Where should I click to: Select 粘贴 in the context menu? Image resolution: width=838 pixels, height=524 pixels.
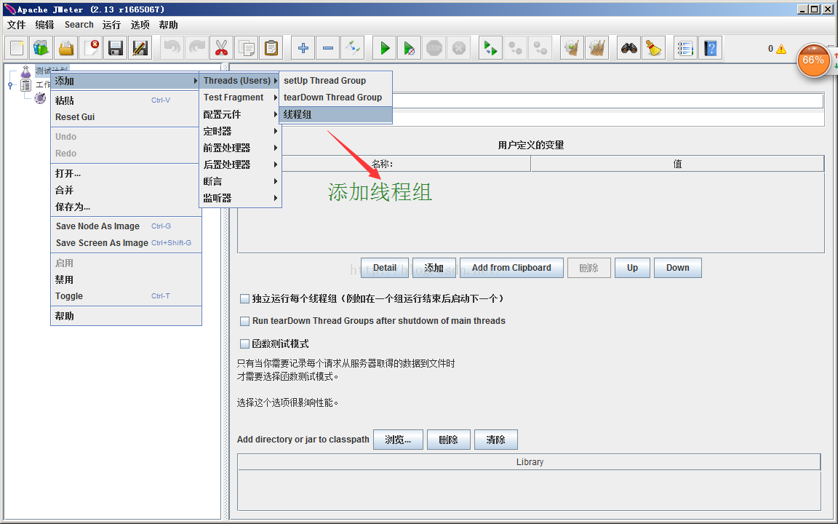tap(126, 100)
